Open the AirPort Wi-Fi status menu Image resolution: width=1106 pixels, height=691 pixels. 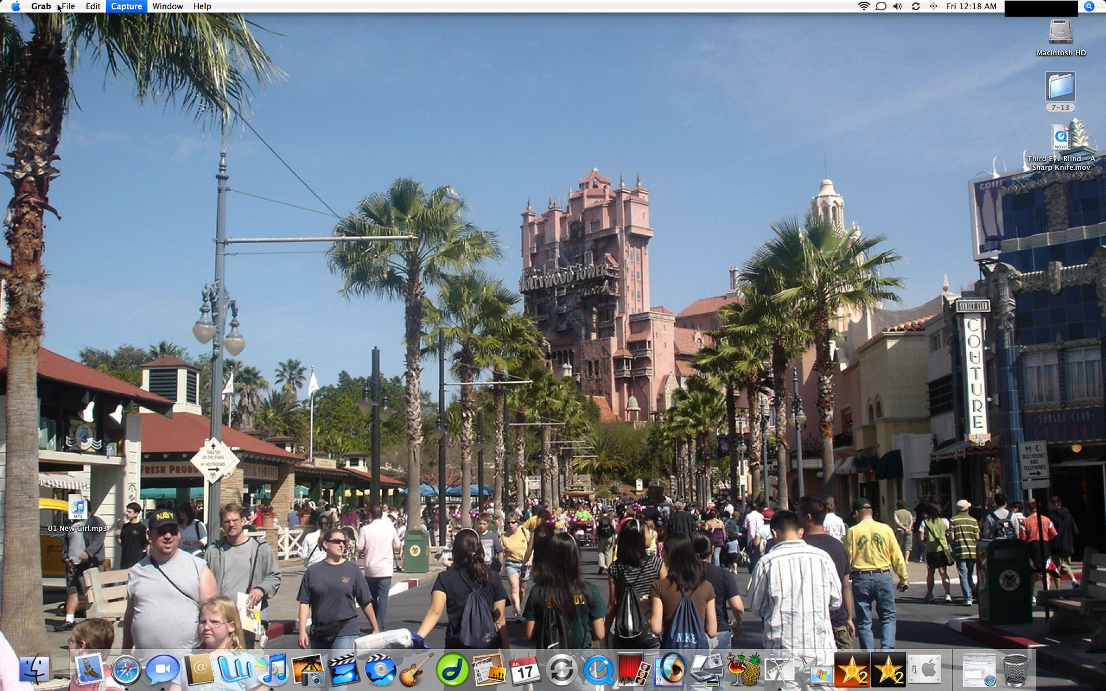coord(863,6)
